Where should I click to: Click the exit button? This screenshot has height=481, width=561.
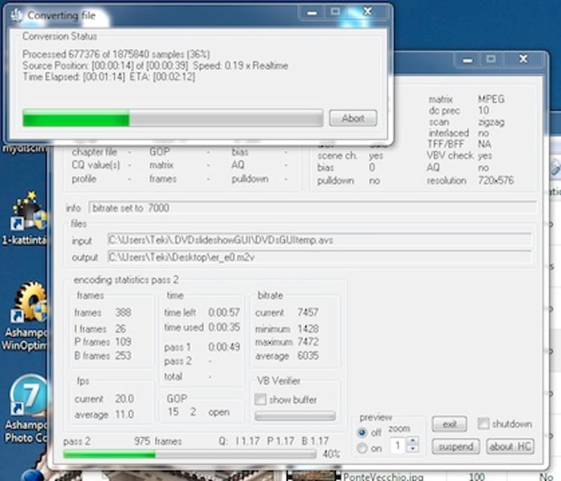point(449,424)
